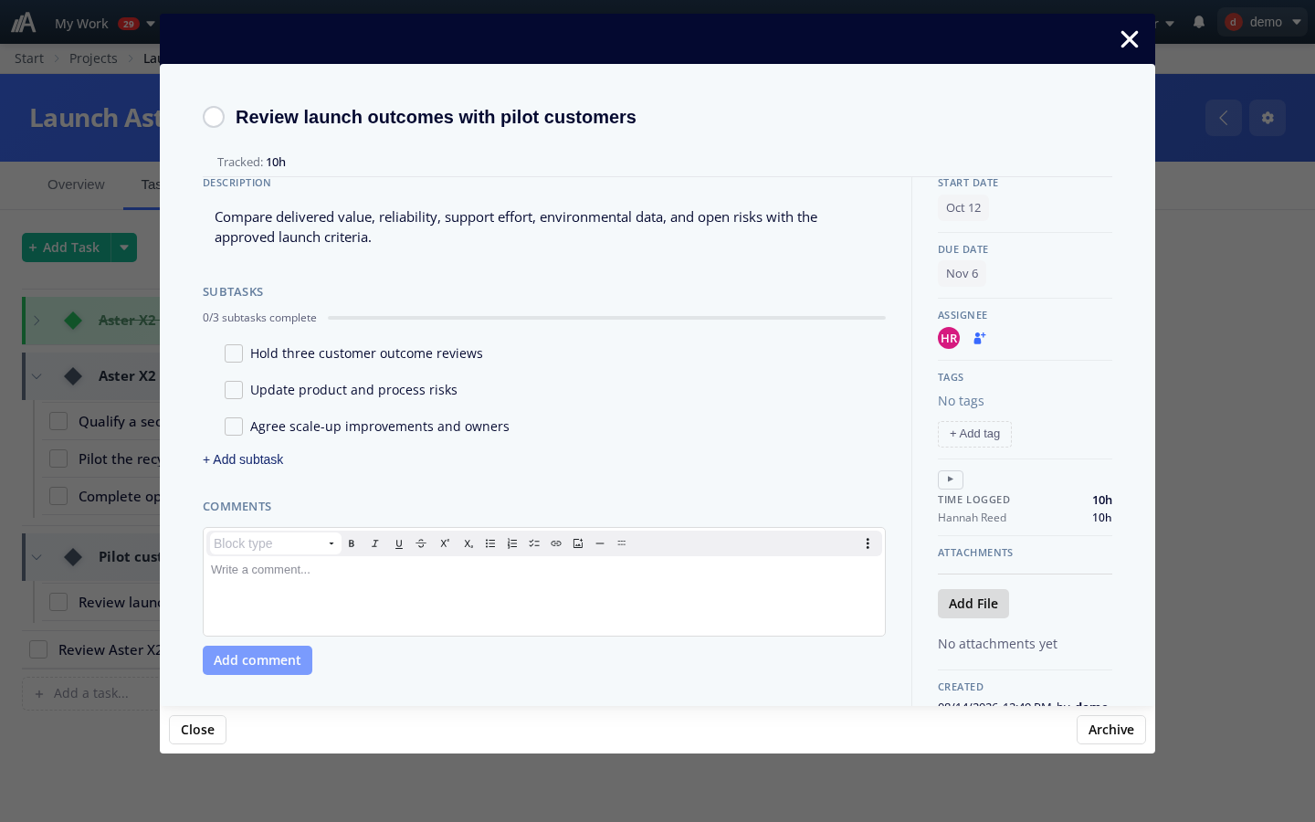Insert an image into the comment
The width and height of the screenshot is (1315, 822).
[x=578, y=543]
